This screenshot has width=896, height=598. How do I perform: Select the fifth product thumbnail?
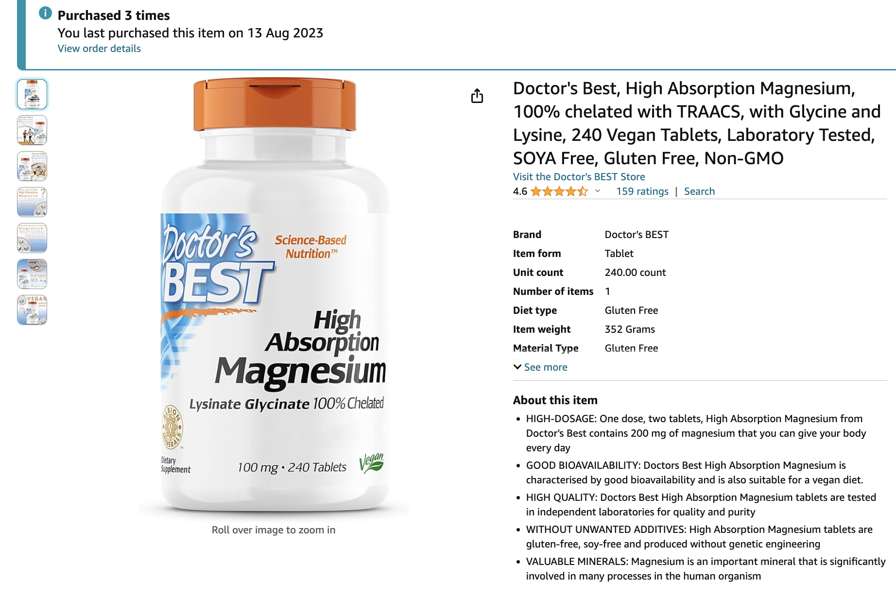click(x=32, y=238)
